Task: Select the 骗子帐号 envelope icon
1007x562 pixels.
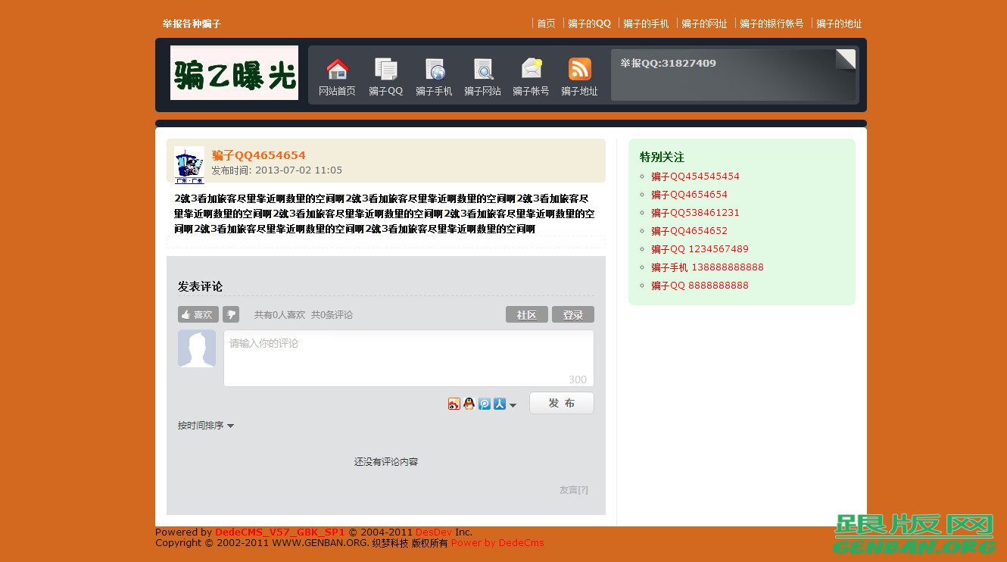Action: (x=531, y=76)
